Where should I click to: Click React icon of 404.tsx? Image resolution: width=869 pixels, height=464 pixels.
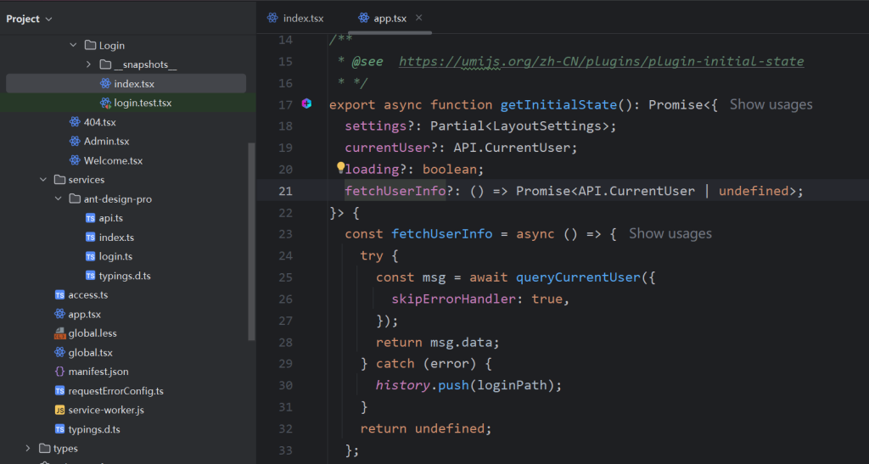tap(75, 122)
